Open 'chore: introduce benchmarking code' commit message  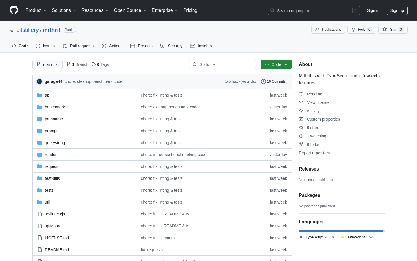click(x=173, y=155)
